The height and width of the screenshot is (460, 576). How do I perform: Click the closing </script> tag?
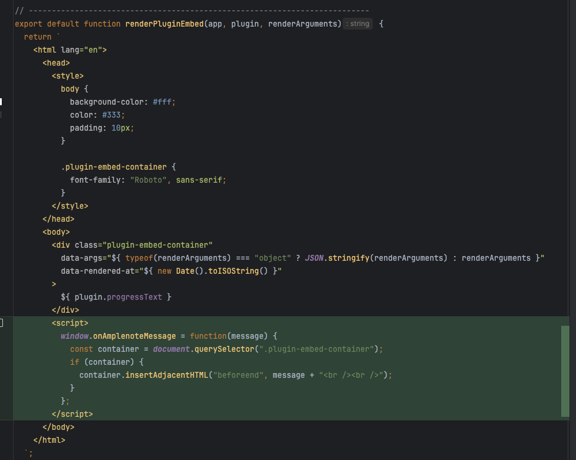(72, 414)
